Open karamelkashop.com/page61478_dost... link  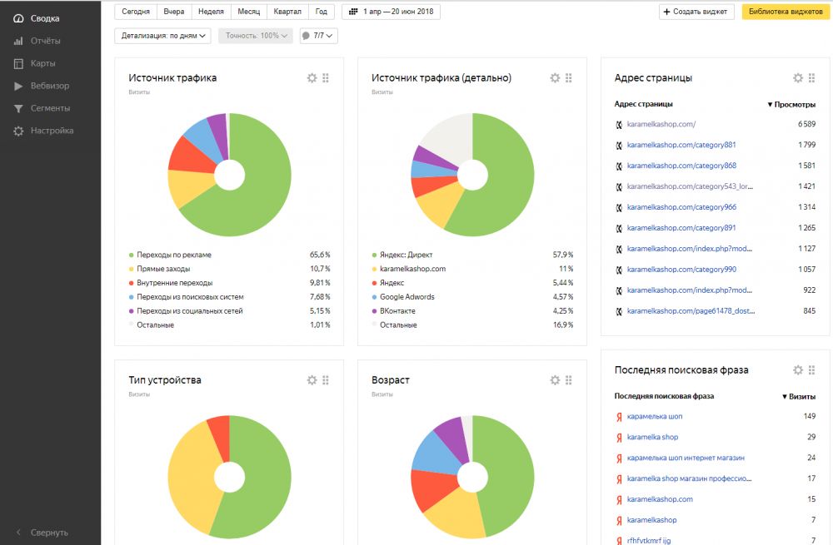[691, 311]
